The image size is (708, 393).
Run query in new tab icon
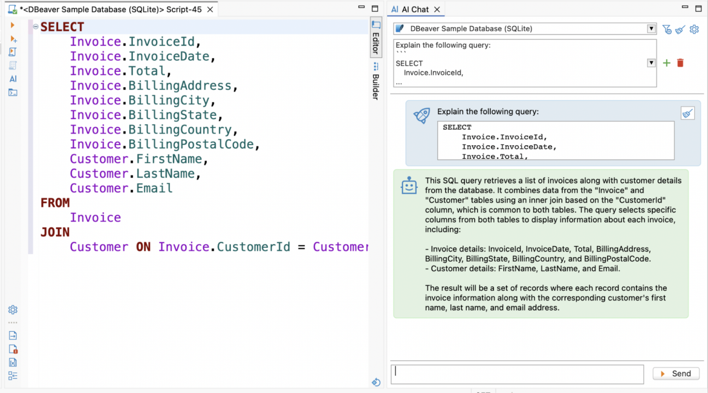point(13,39)
